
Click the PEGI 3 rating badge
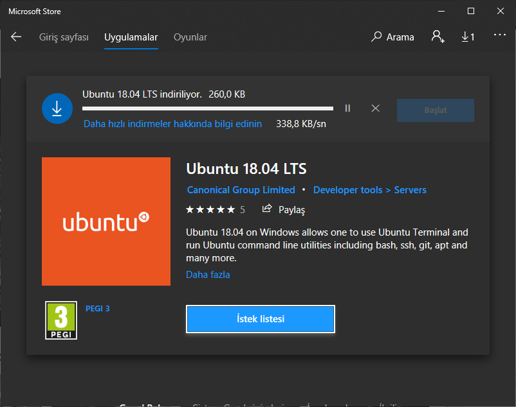point(61,320)
